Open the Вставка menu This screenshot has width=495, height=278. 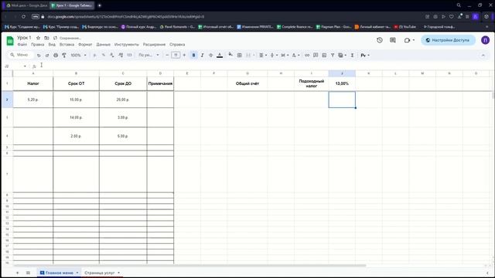(x=67, y=45)
